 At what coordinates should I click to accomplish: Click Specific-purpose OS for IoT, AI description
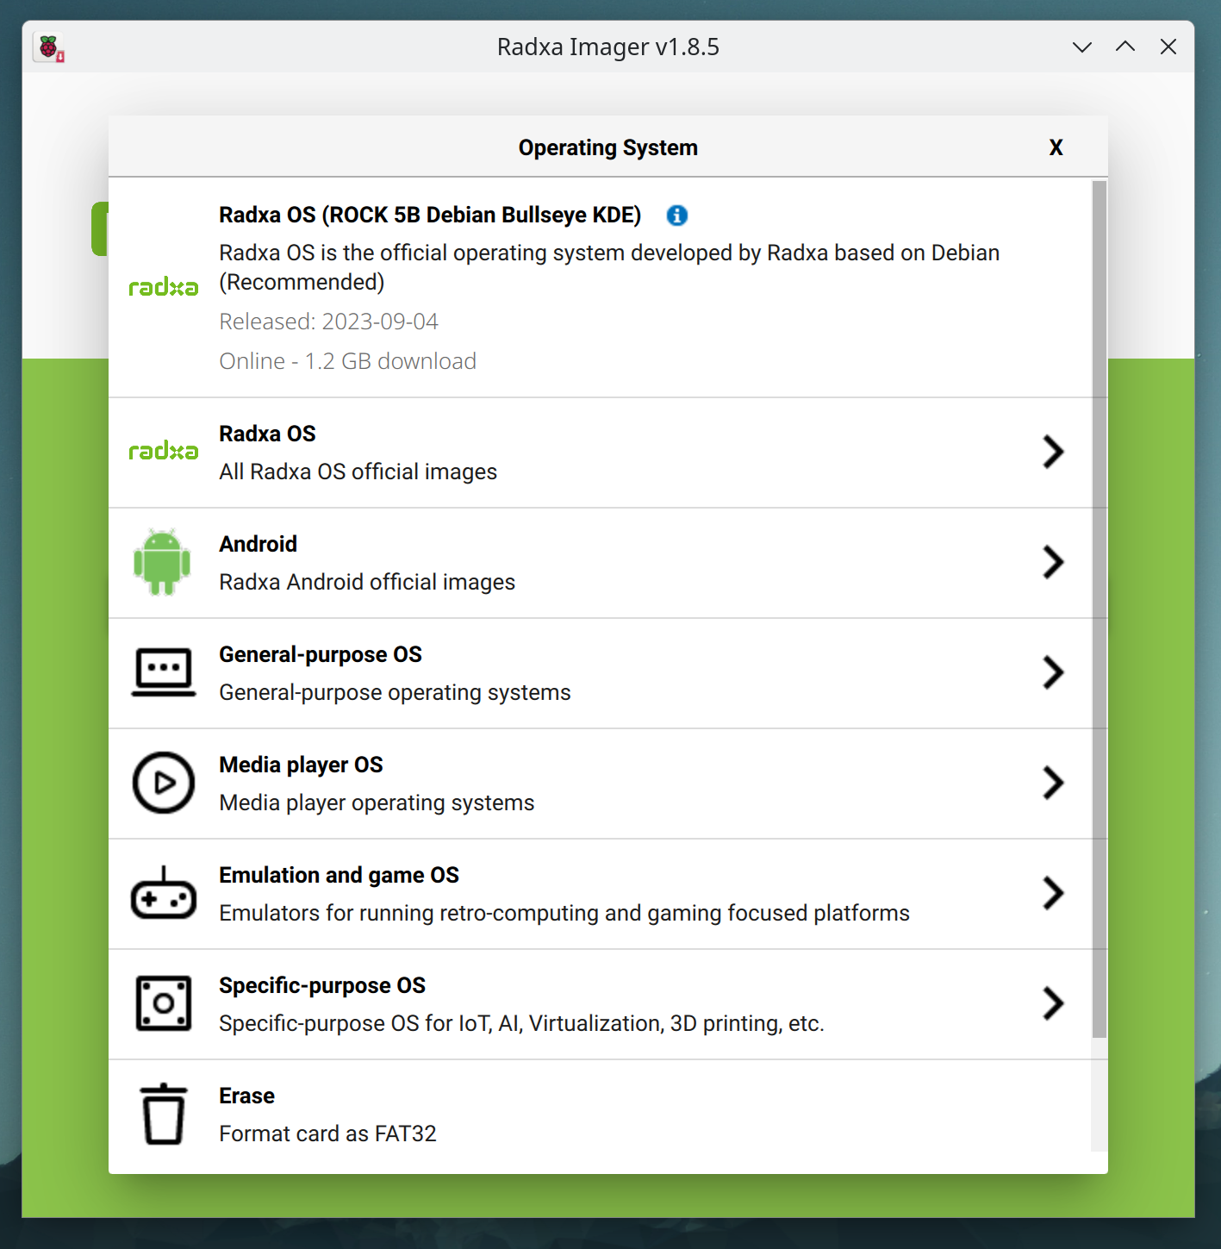(521, 1023)
